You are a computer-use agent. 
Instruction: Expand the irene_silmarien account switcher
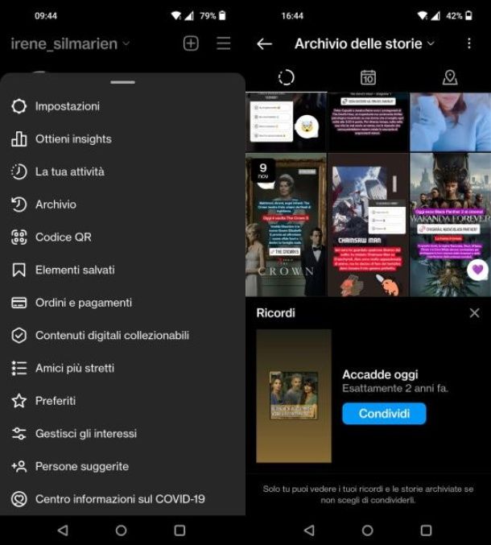(x=70, y=43)
